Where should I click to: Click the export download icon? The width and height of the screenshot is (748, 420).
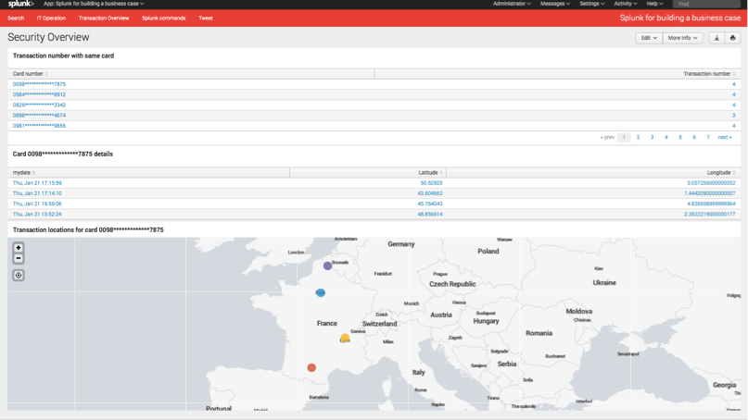[x=716, y=38]
